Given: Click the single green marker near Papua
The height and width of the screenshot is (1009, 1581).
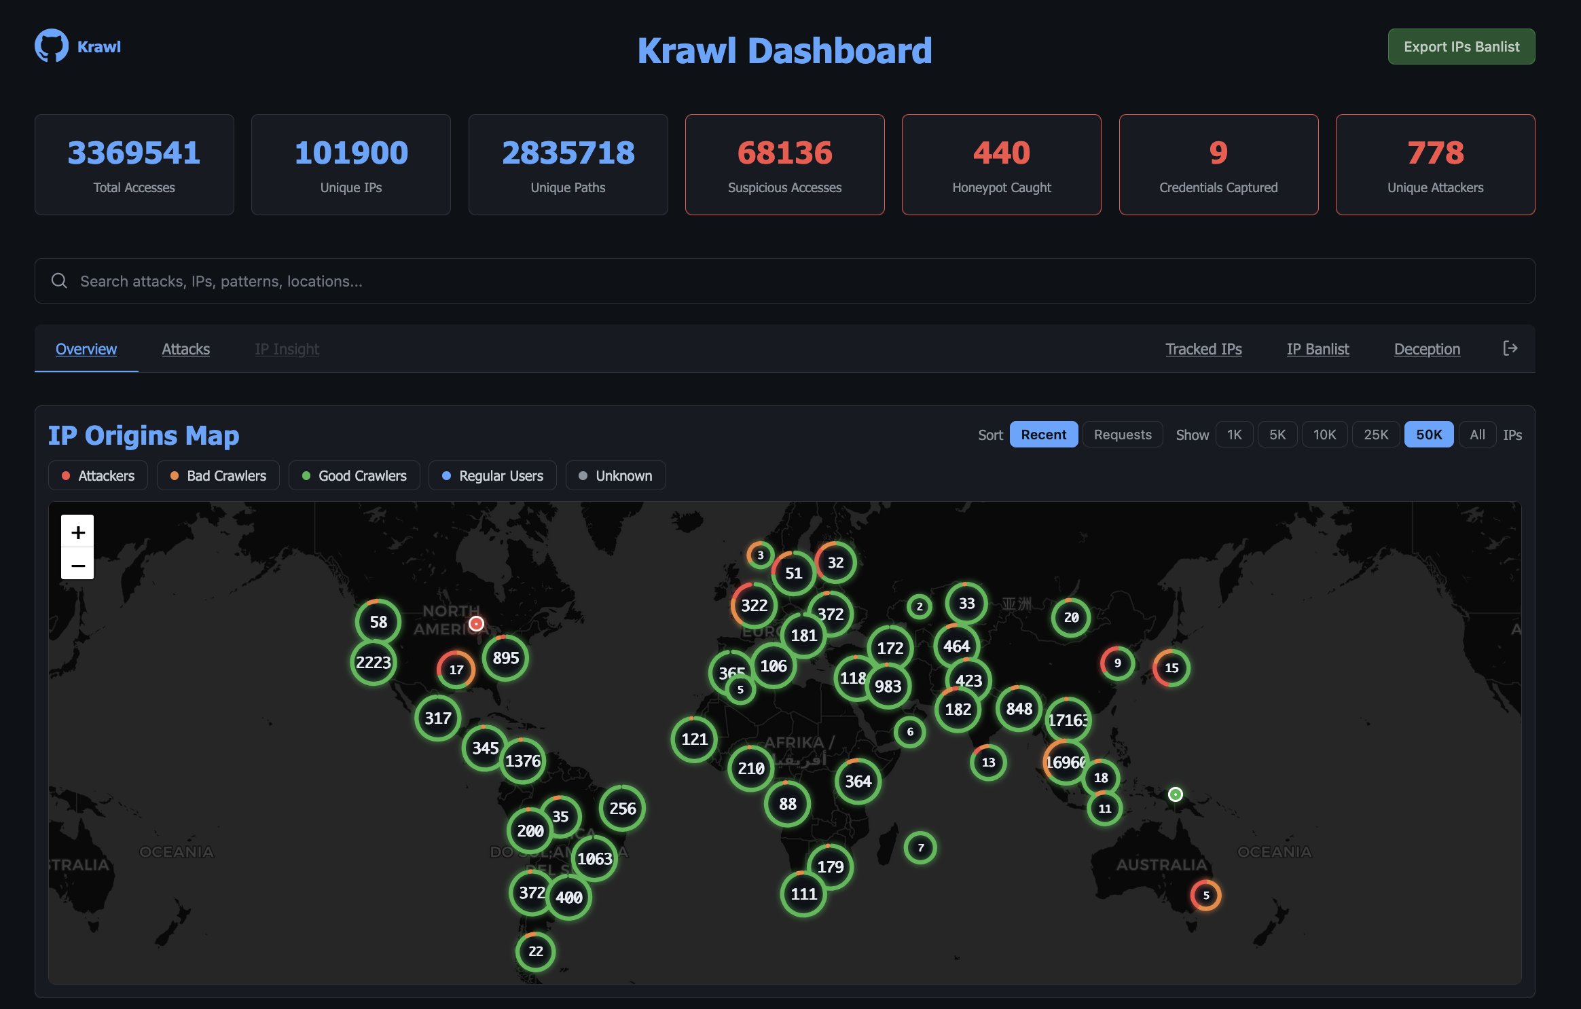Looking at the screenshot, I should [1175, 794].
